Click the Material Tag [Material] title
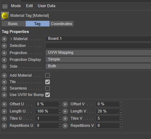The image size is (151, 139). (30, 15)
